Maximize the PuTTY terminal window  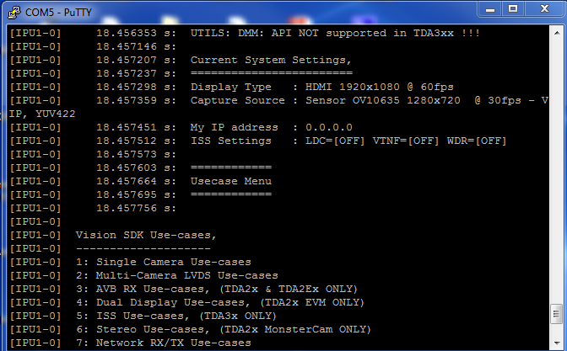point(513,9)
